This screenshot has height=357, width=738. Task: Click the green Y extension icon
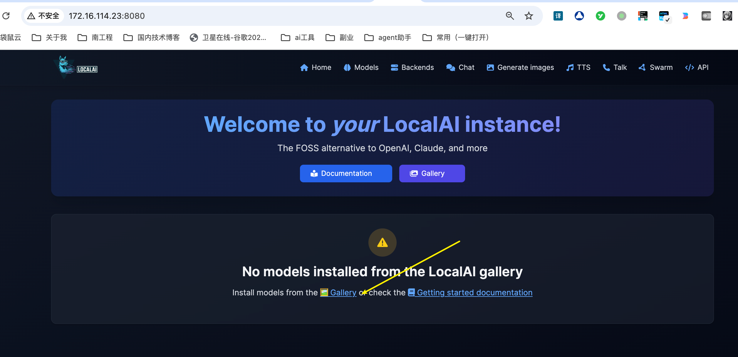click(601, 16)
